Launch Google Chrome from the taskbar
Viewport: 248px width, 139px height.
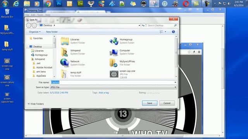click(48, 3)
